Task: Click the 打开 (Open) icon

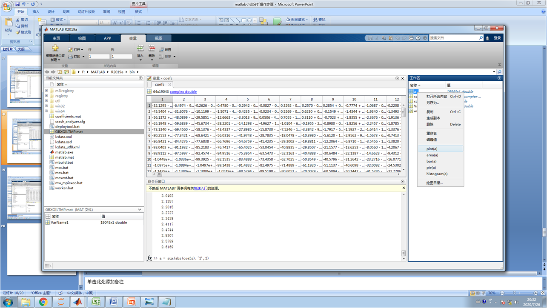Action: click(x=70, y=49)
